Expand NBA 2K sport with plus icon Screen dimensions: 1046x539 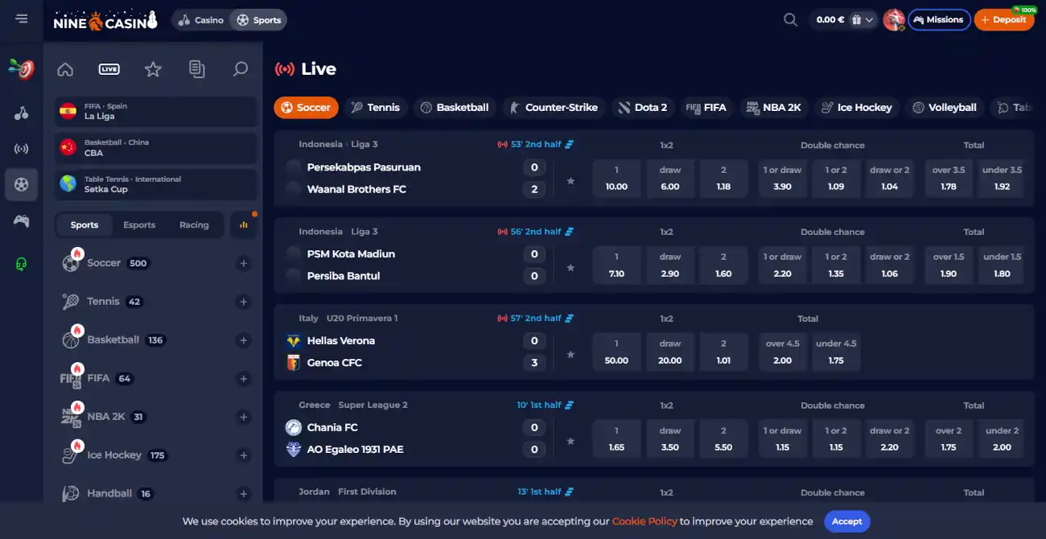(244, 418)
